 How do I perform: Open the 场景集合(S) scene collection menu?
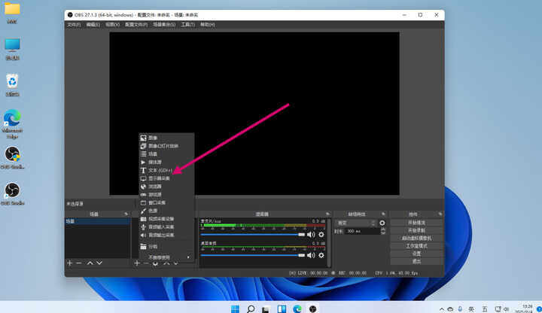(164, 25)
